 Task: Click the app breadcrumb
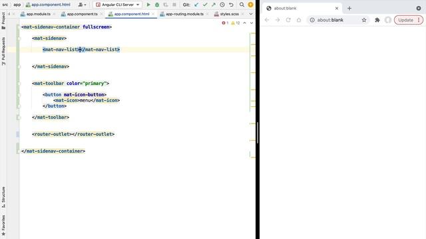tap(17, 5)
